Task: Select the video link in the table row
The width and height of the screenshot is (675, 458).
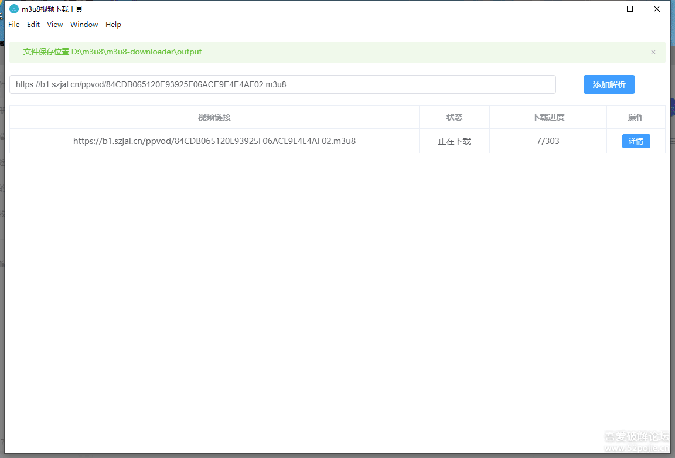Action: pyautogui.click(x=214, y=141)
